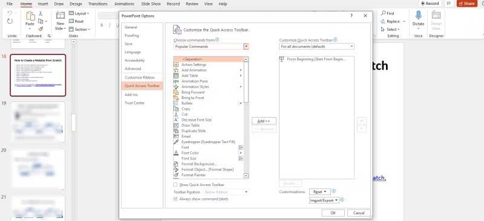Image resolution: width=484 pixels, height=221 pixels.
Task: Click the Paste clipboard icon
Action: 30,16
